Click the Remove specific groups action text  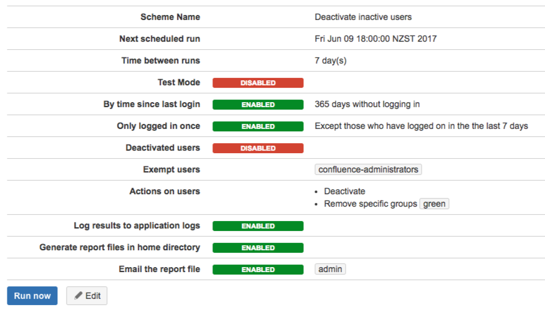coord(371,204)
